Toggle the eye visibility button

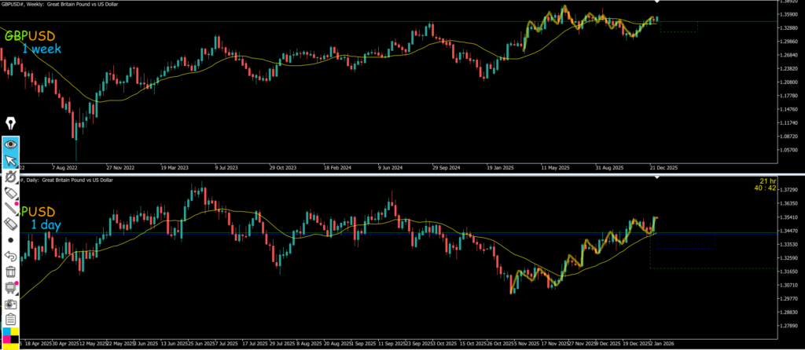[11, 144]
